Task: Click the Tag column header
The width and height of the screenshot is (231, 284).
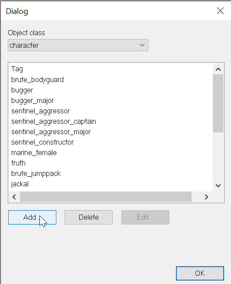Action: 17,69
